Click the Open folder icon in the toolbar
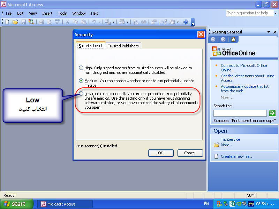The height and width of the screenshot is (209, 279). [x=15, y=22]
